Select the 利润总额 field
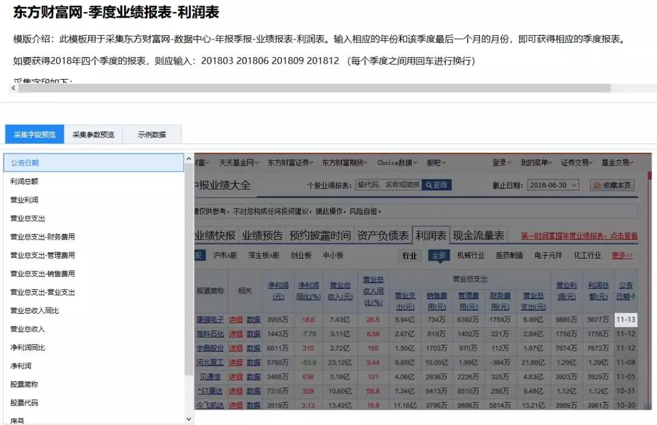Viewport: 657px width, 425px height. point(94,181)
